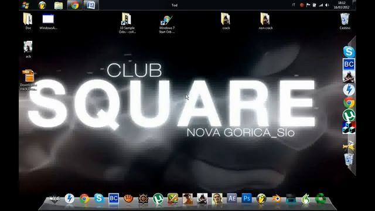
Task: Click the bearded man face icon in dock
Action: point(217,199)
